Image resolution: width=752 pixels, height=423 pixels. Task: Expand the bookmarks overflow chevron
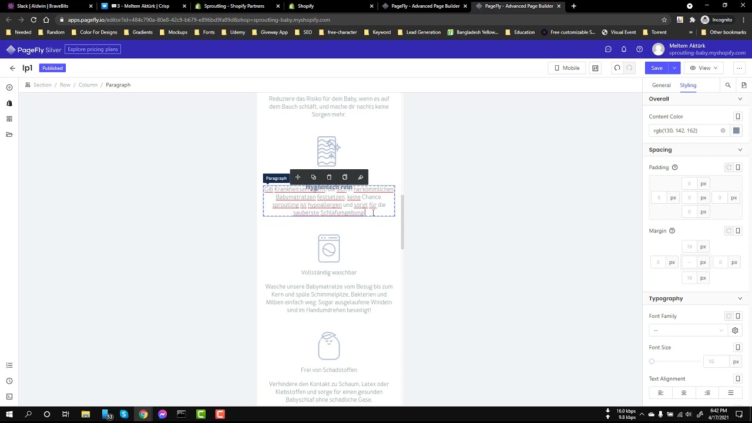point(690,32)
